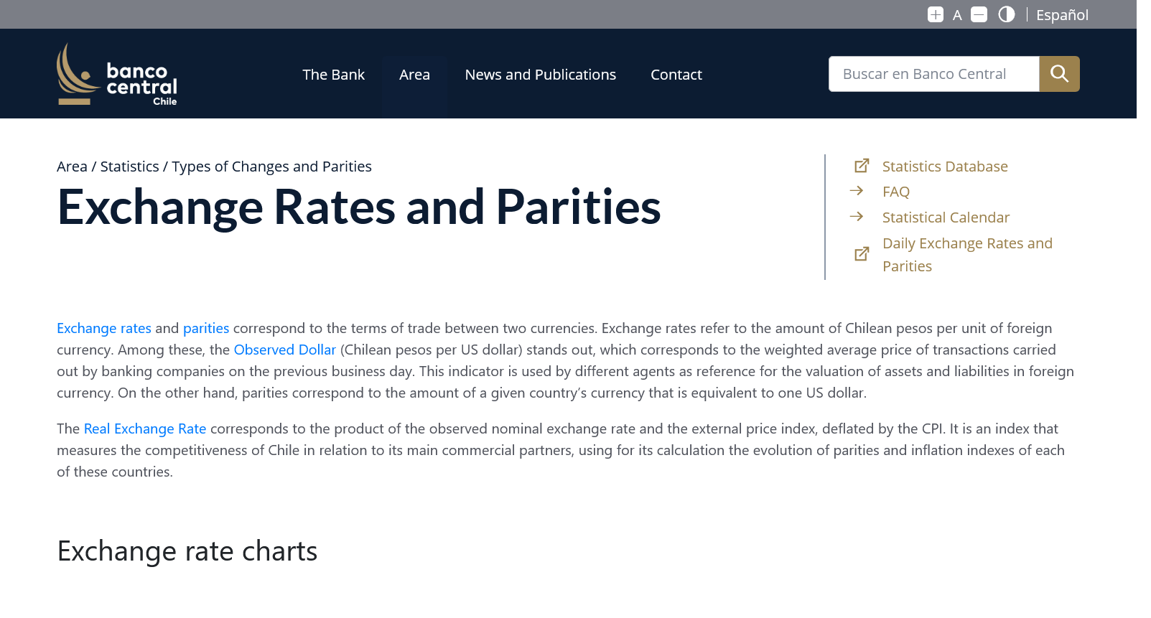The image size is (1151, 618).
Task: Focus the Buscar en Banco Central field
Action: click(x=933, y=74)
